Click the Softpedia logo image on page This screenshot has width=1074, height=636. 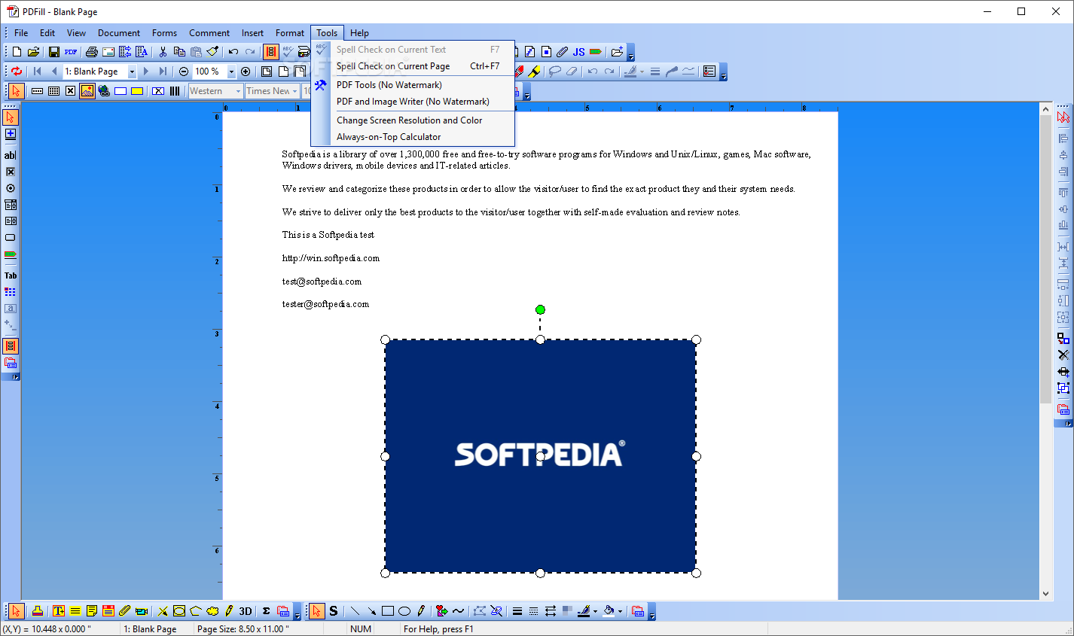point(540,456)
